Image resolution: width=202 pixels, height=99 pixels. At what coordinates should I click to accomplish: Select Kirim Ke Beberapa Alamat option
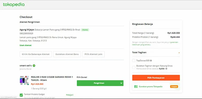(x=36, y=54)
